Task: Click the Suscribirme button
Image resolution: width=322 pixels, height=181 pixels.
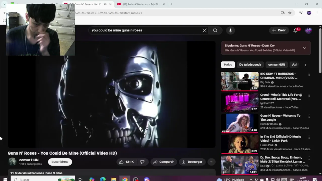Action: pyautogui.click(x=60, y=162)
